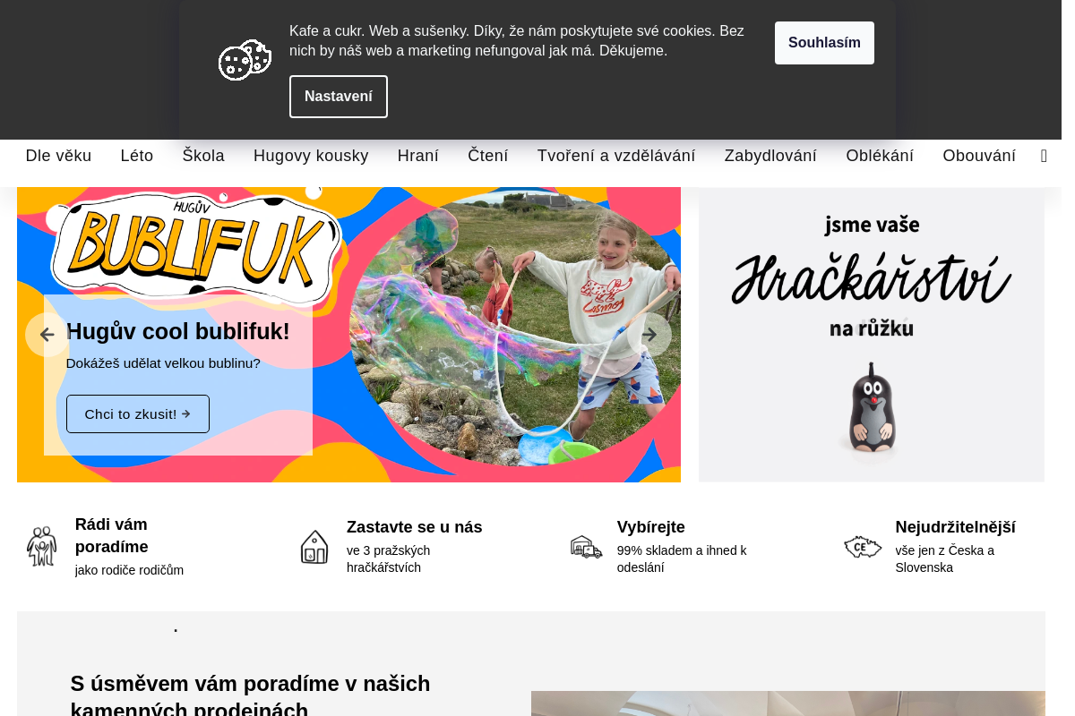Click the text vše jen z Česka a Slovenska
Image resolution: width=1075 pixels, height=716 pixels.
[945, 559]
